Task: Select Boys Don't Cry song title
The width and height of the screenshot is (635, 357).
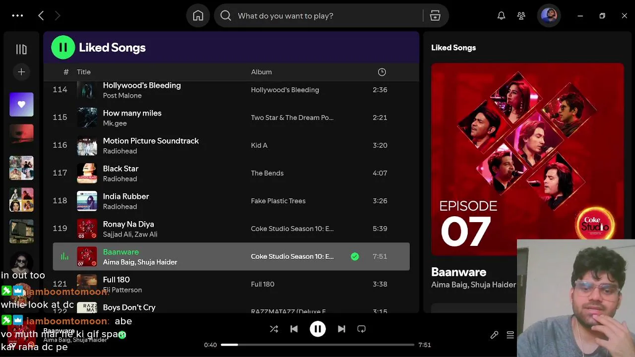Action: pyautogui.click(x=129, y=307)
